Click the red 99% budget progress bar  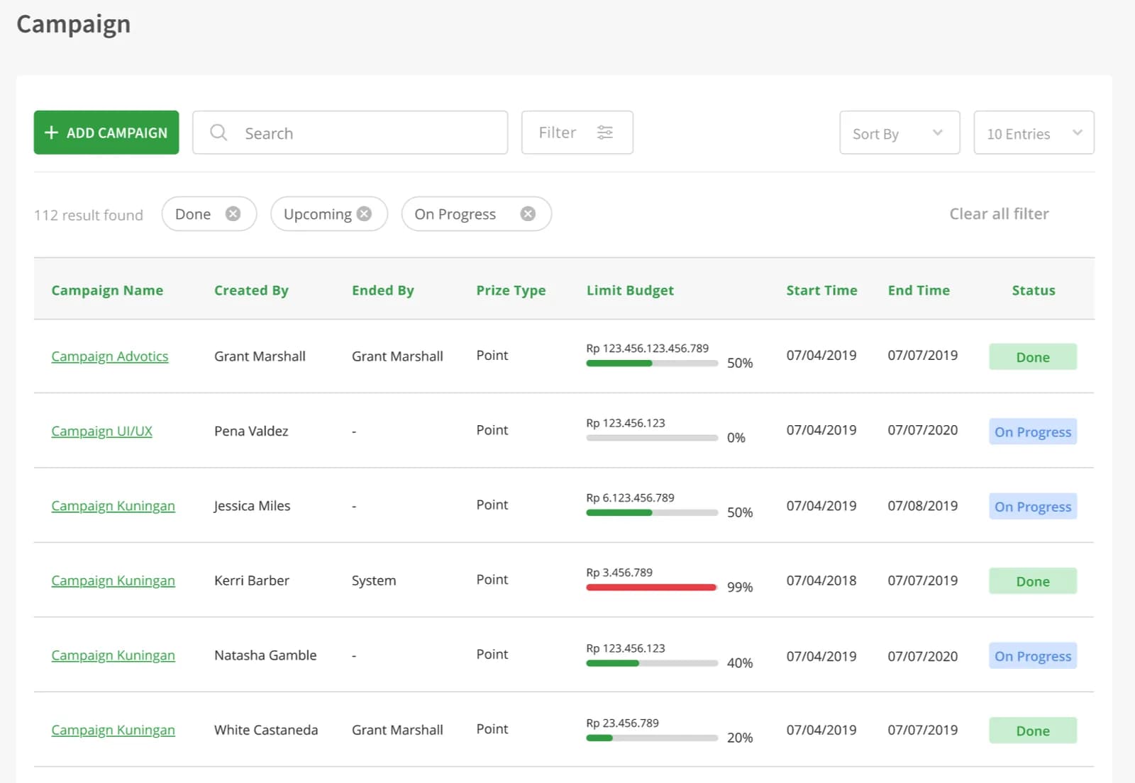pyautogui.click(x=652, y=587)
